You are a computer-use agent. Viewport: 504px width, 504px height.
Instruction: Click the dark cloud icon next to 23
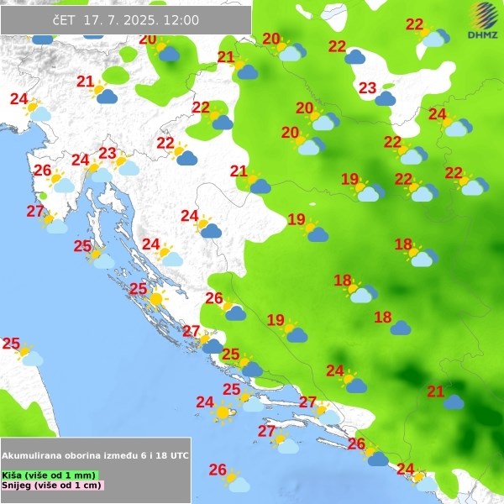(386, 98)
